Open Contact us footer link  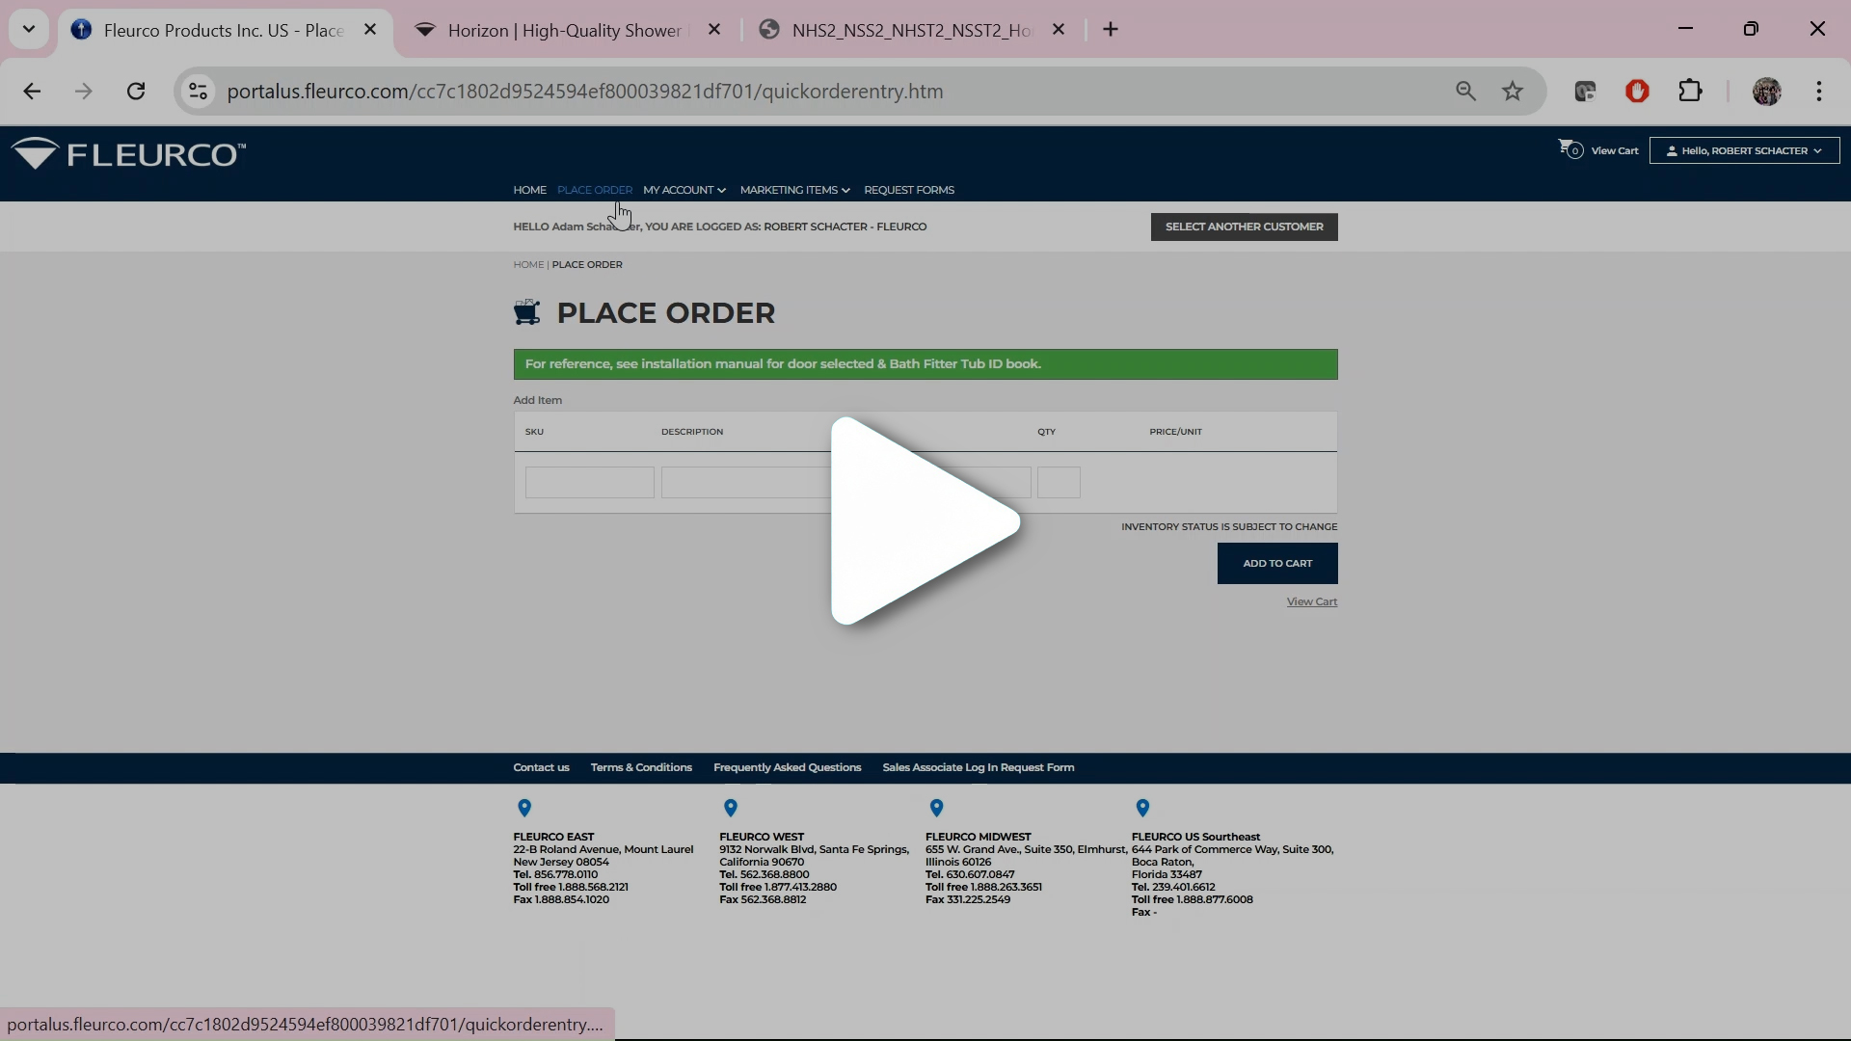tap(541, 767)
